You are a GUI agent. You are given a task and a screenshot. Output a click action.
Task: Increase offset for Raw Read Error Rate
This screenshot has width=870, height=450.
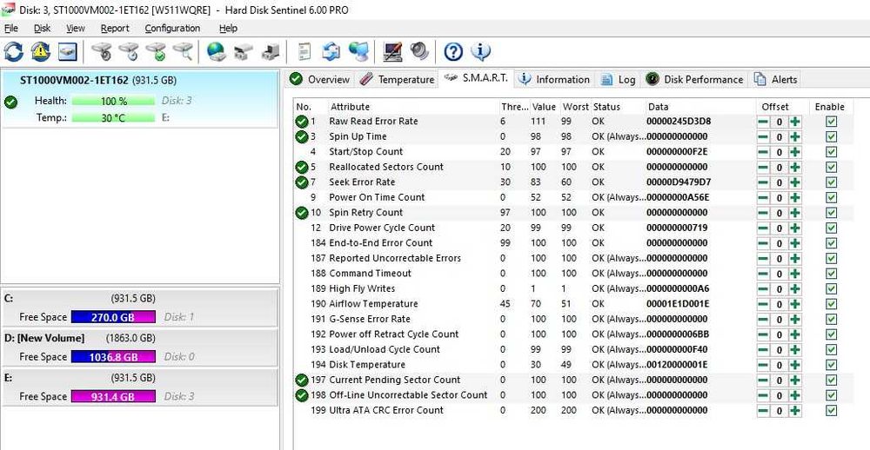click(796, 122)
